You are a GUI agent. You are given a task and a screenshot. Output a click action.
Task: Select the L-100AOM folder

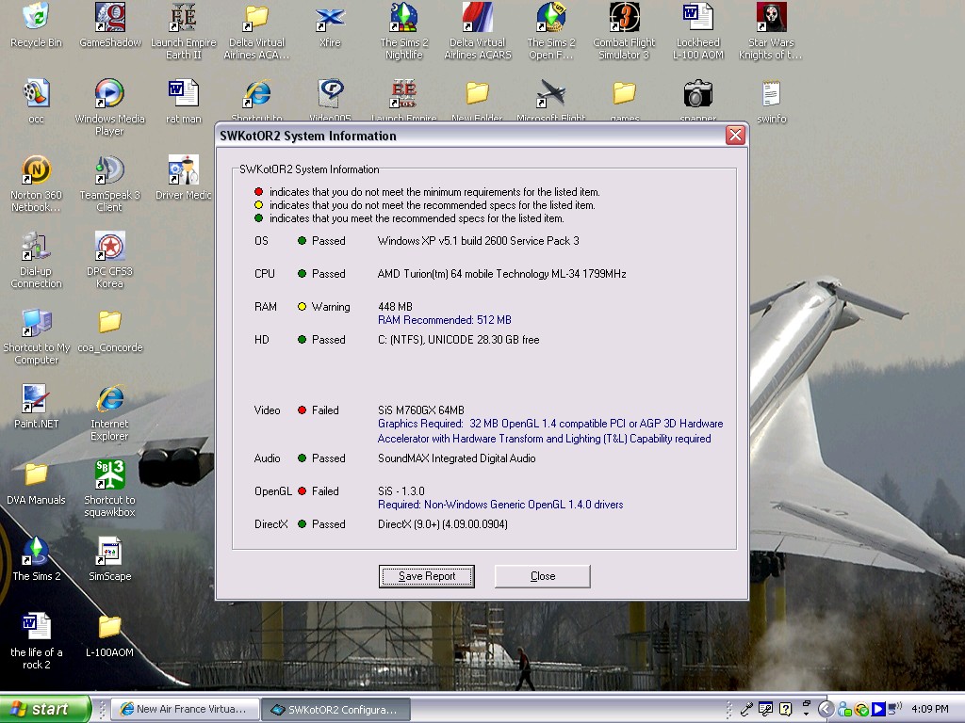[109, 635]
